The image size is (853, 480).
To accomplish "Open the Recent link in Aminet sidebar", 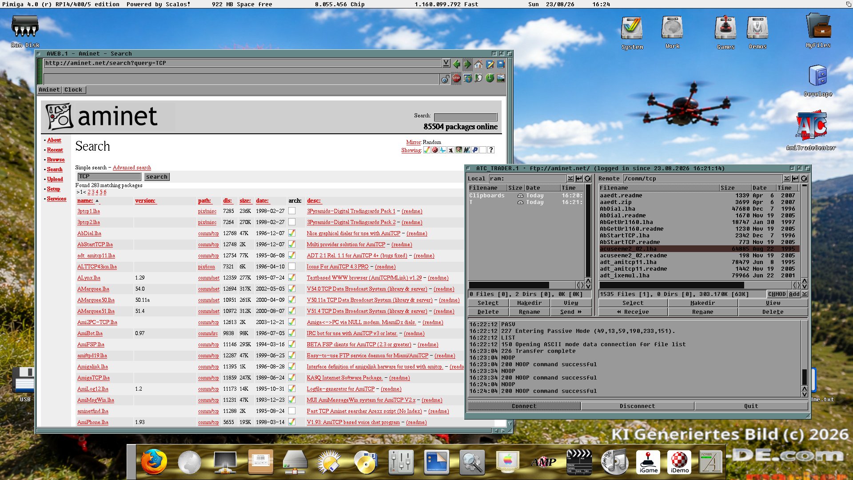I will [x=55, y=150].
